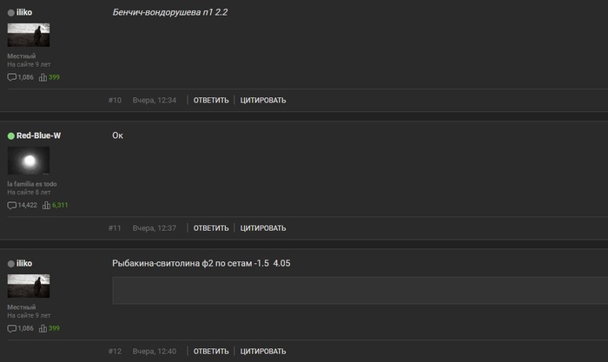Viewport: 608px width, 362px height.
Task: Click the empty quote box in post #12
Action: 360,290
